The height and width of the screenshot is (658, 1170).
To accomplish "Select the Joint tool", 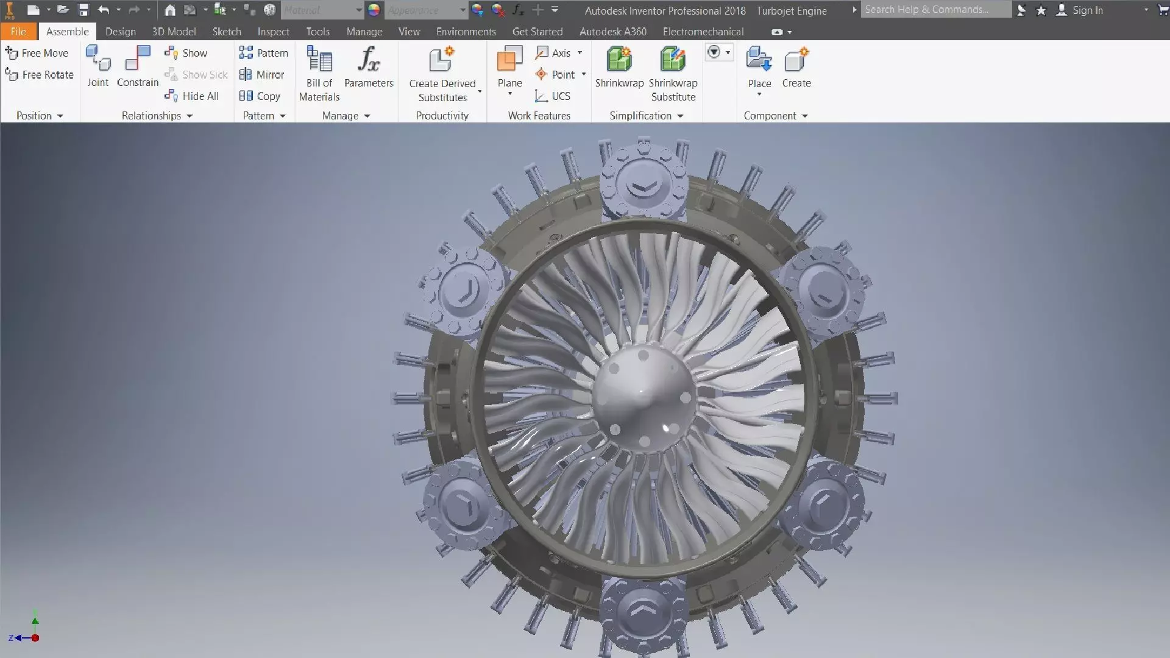I will (x=97, y=60).
